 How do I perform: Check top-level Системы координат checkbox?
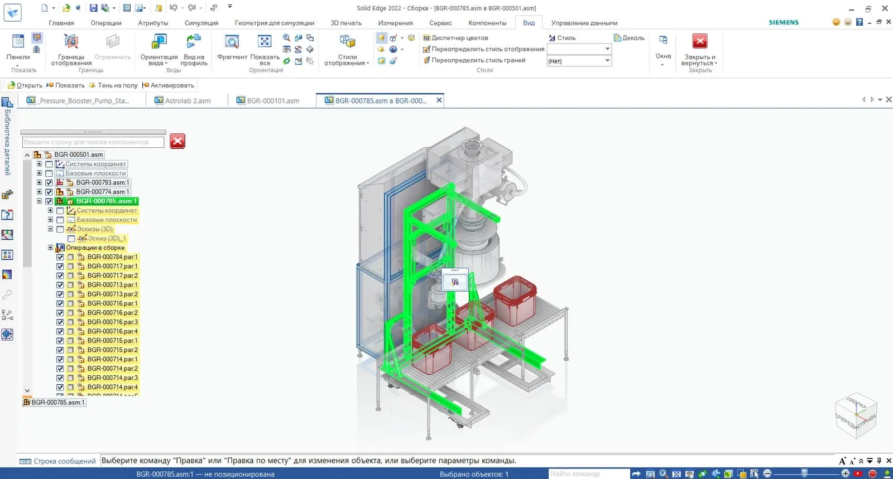49,164
